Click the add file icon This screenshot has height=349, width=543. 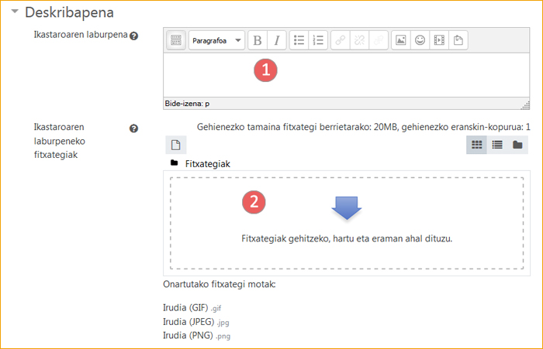176,145
